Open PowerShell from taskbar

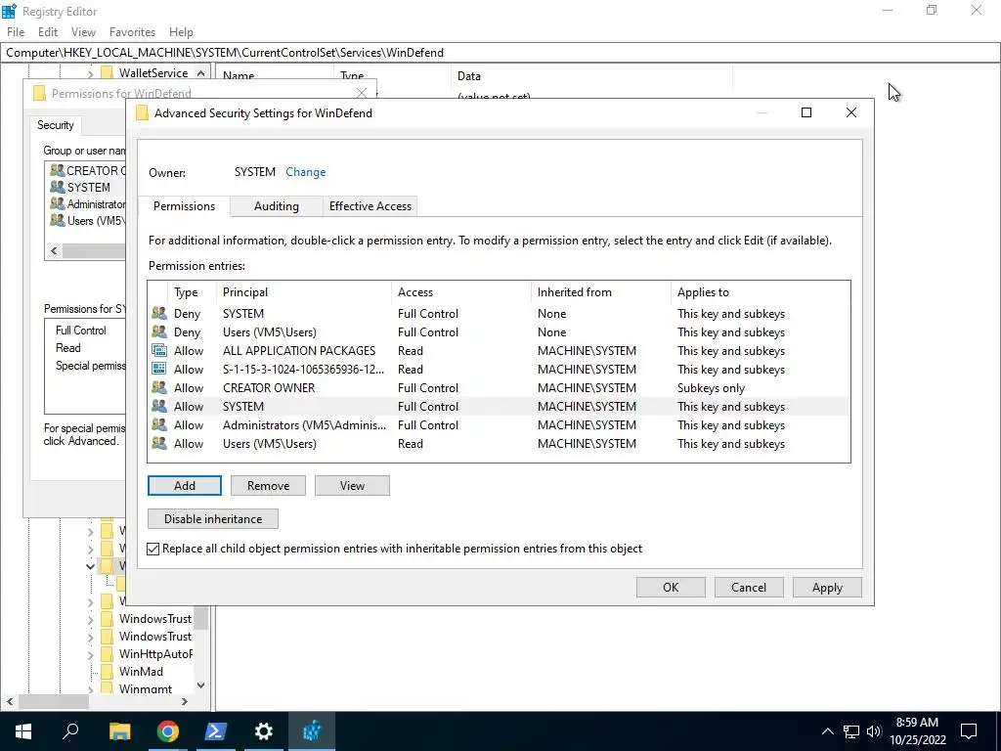coord(215,731)
